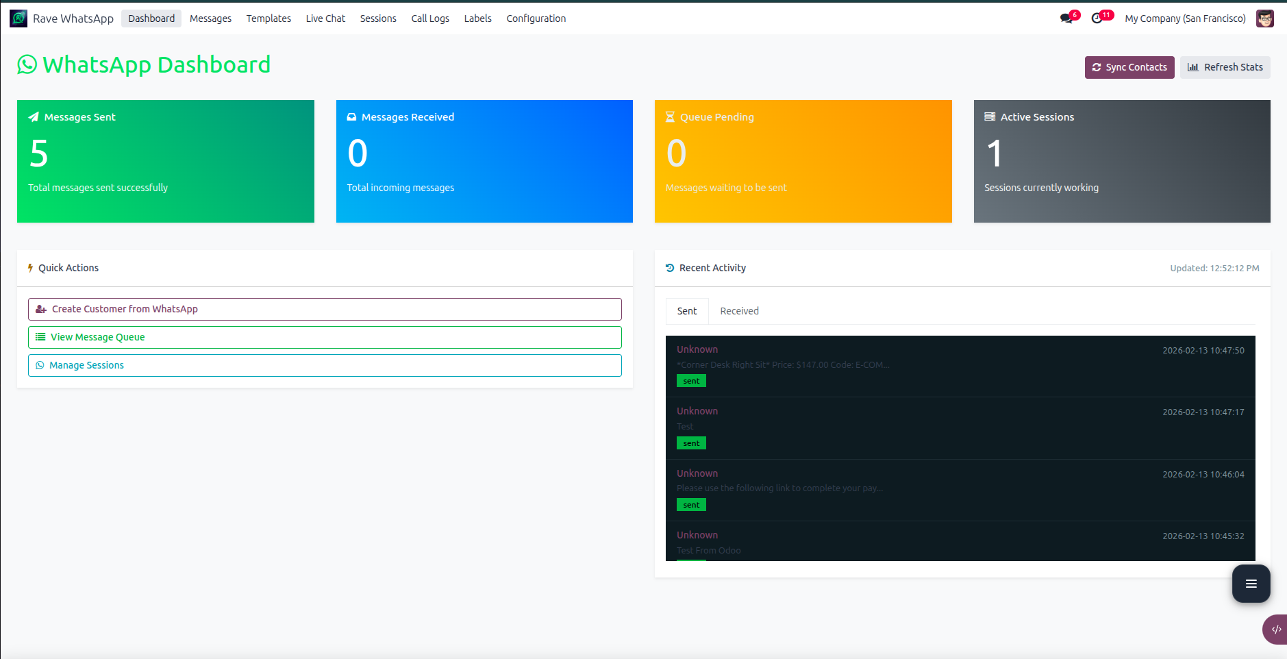Click the Messages Sent stat card
The image size is (1287, 659).
pyautogui.click(x=165, y=161)
